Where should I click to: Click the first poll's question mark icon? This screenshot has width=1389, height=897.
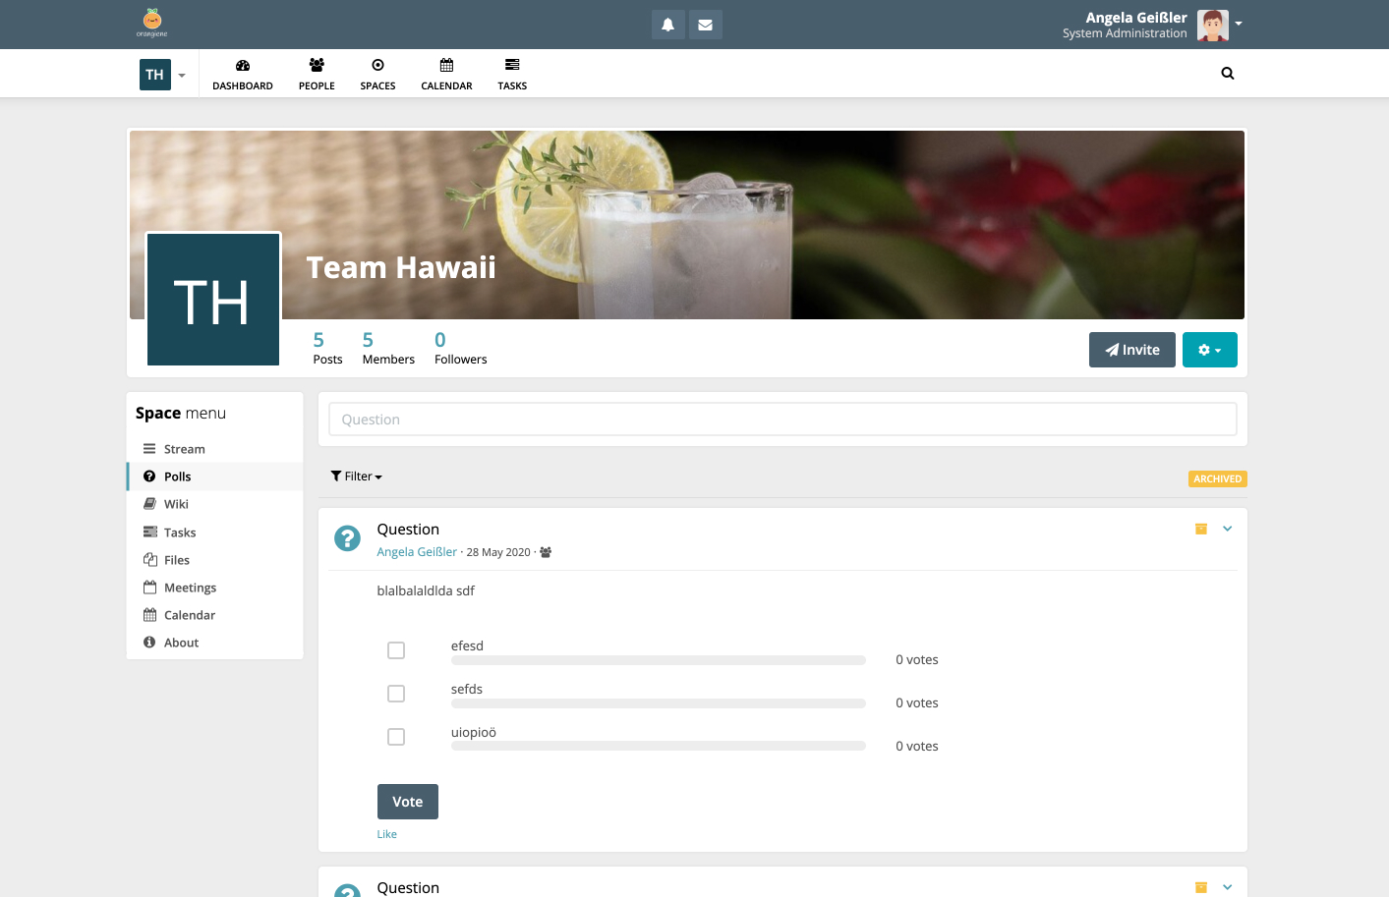[347, 538]
